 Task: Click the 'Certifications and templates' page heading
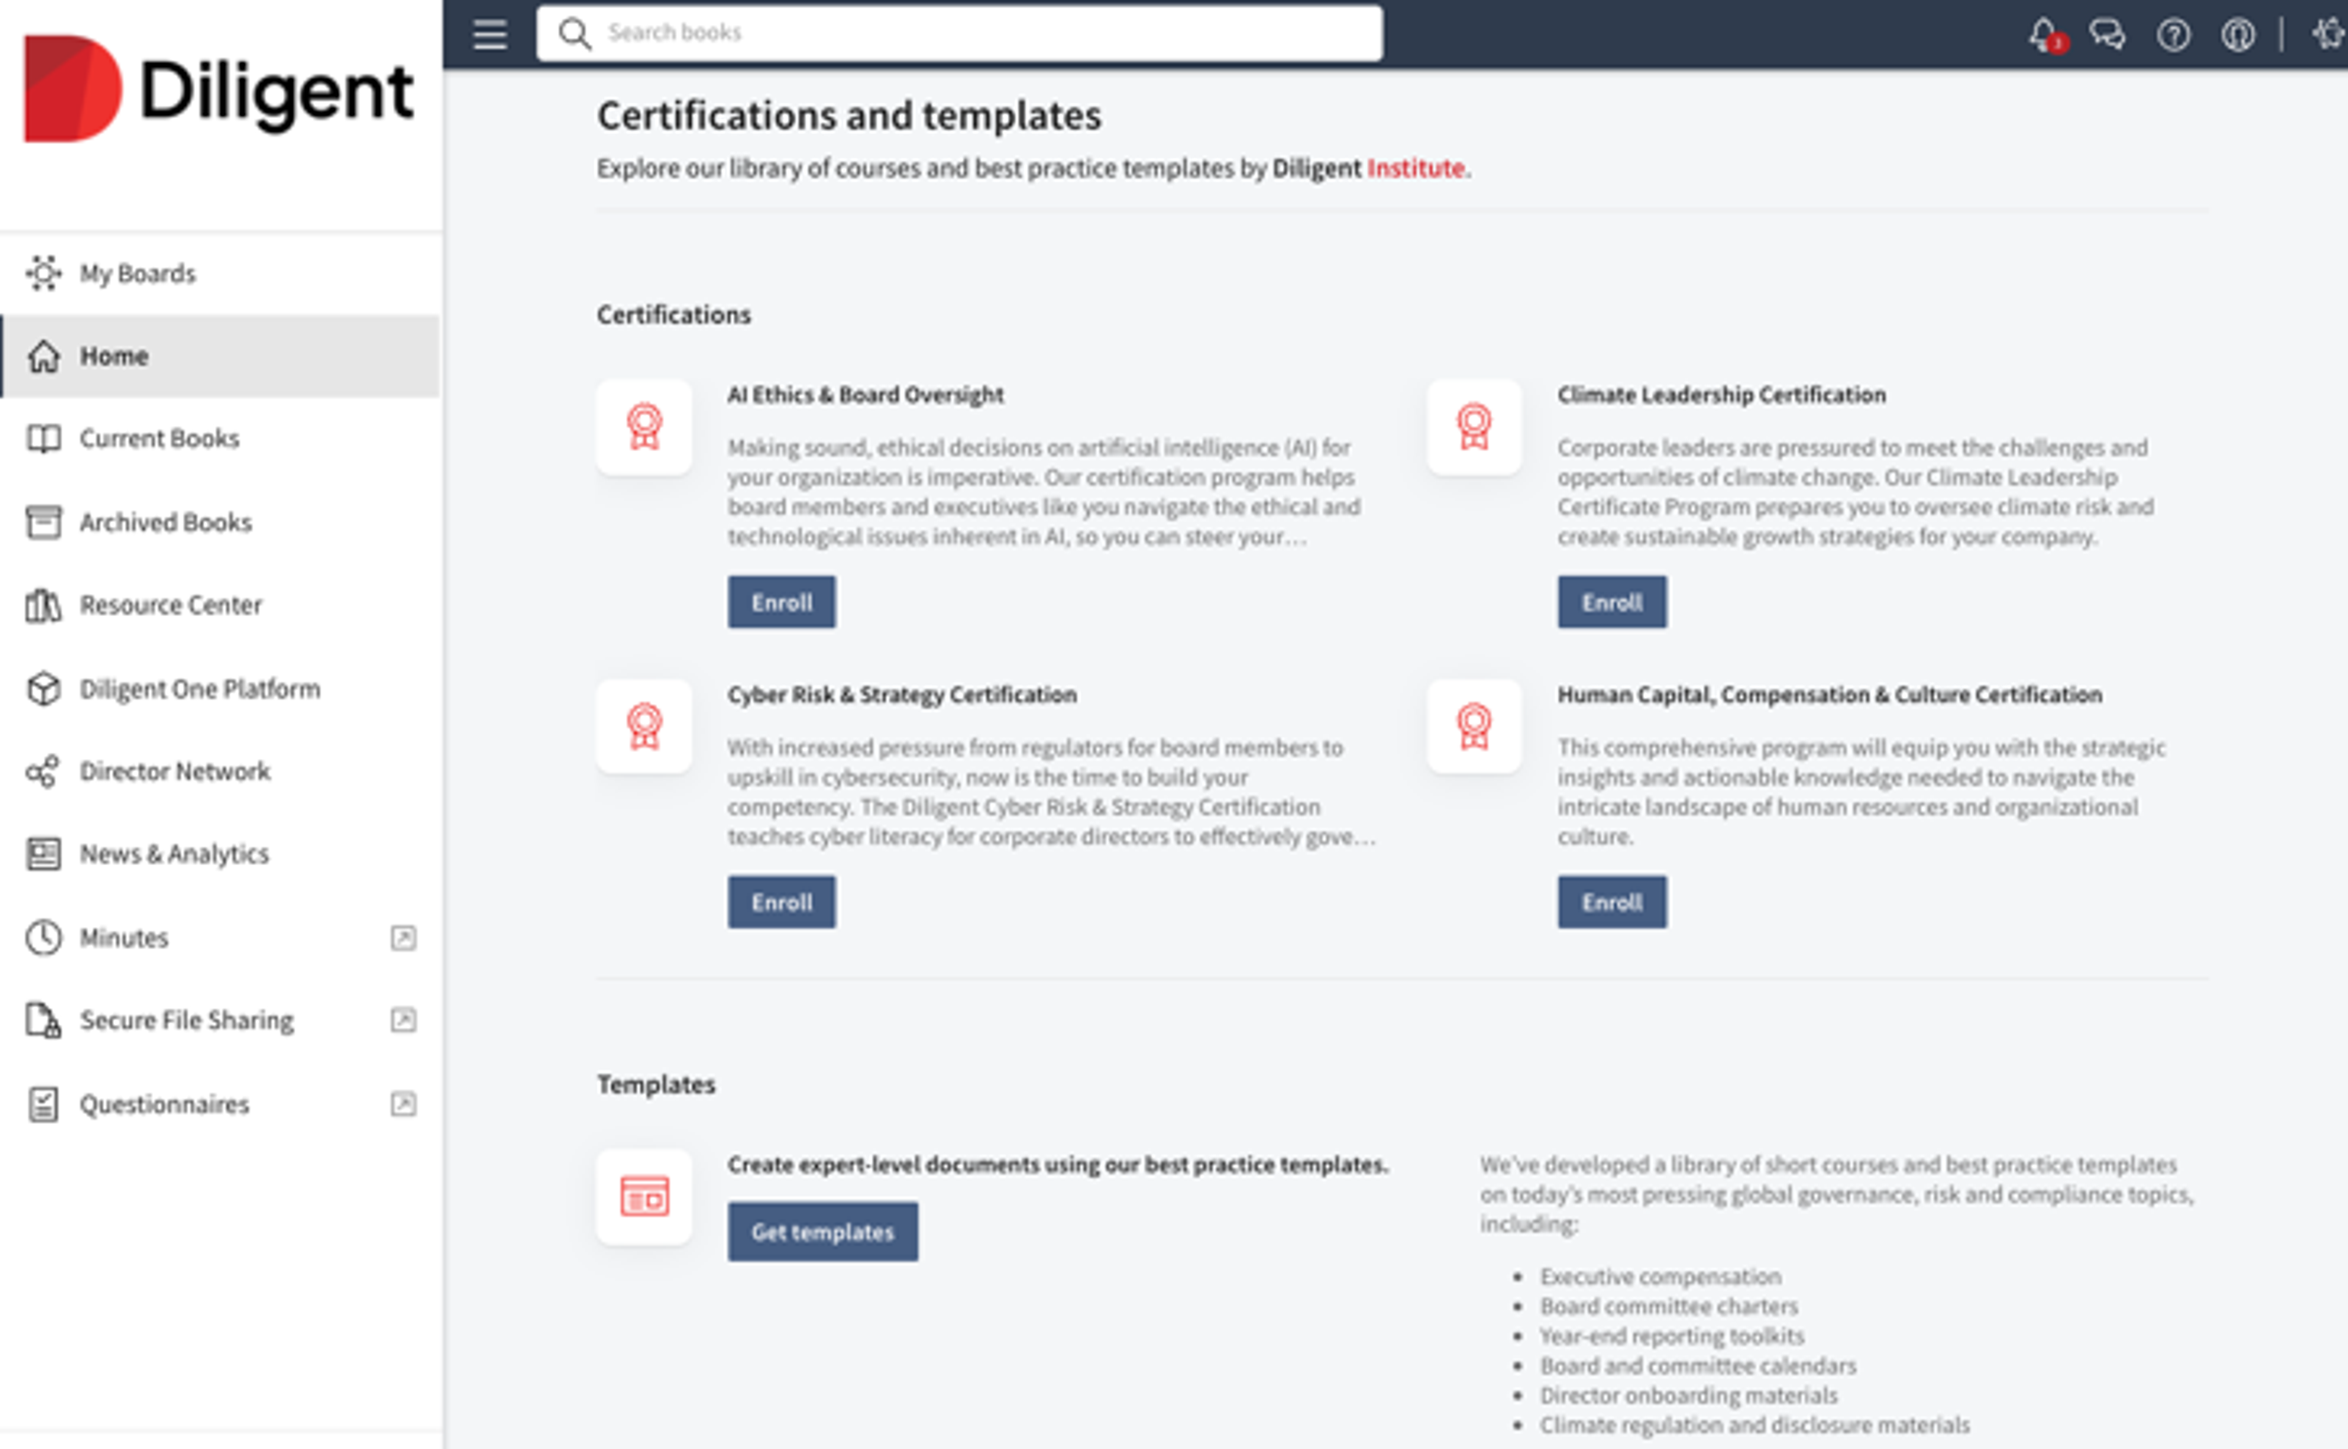849,116
